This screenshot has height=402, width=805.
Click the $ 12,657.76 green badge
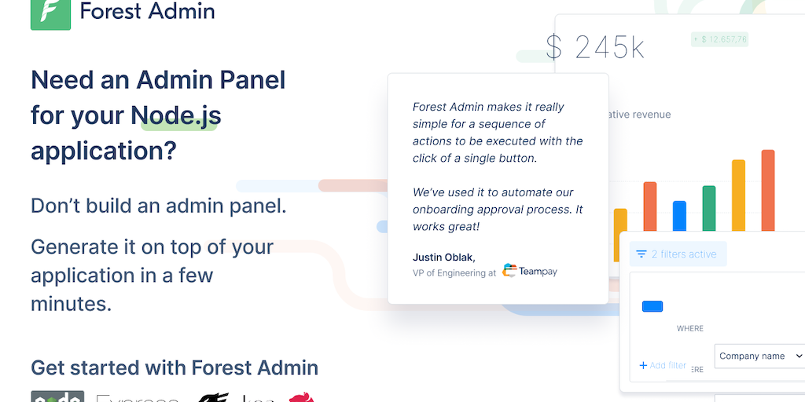coord(719,39)
